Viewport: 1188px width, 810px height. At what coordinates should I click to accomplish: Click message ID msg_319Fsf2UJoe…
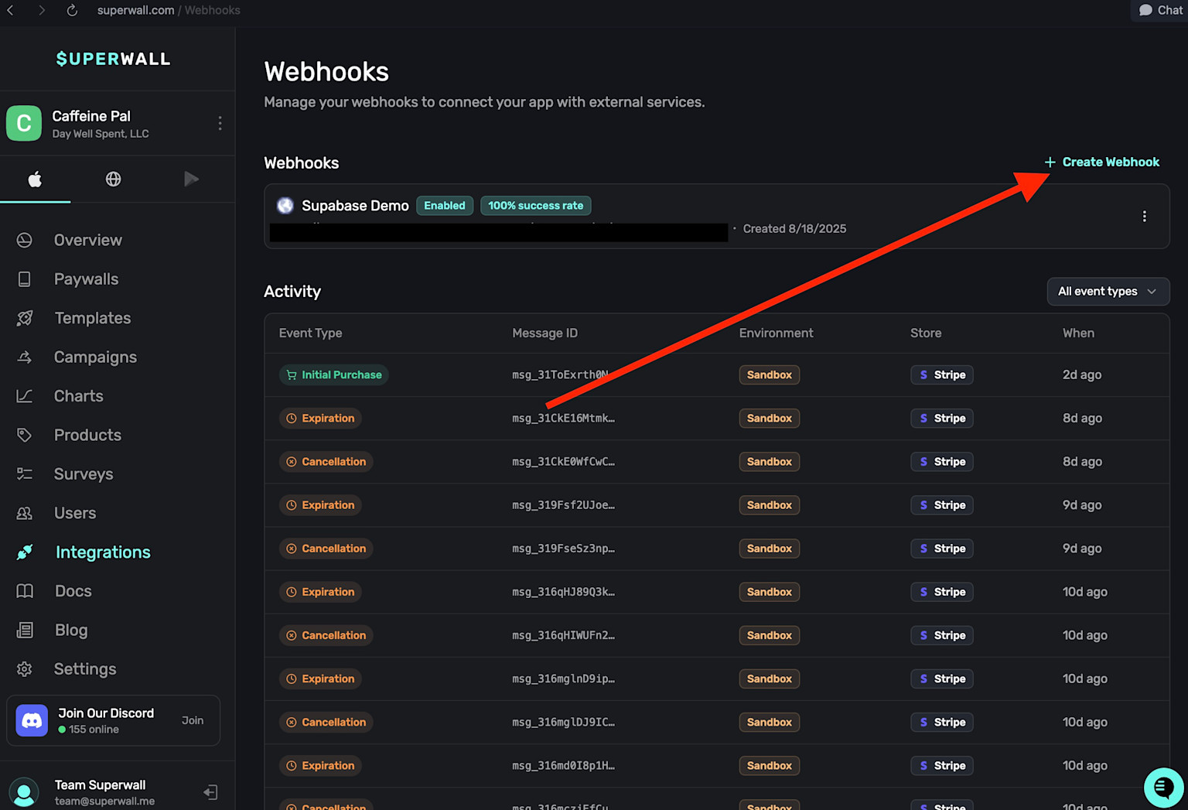564,505
